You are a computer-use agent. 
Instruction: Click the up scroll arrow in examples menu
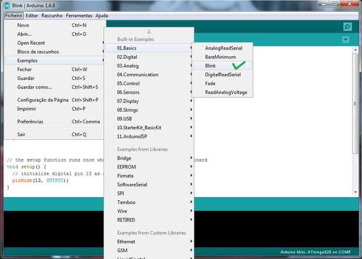point(149,31)
